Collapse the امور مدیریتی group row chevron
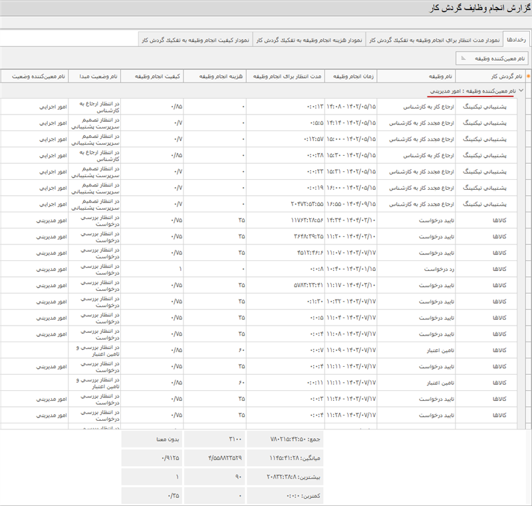532x506 pixels. 521,90
